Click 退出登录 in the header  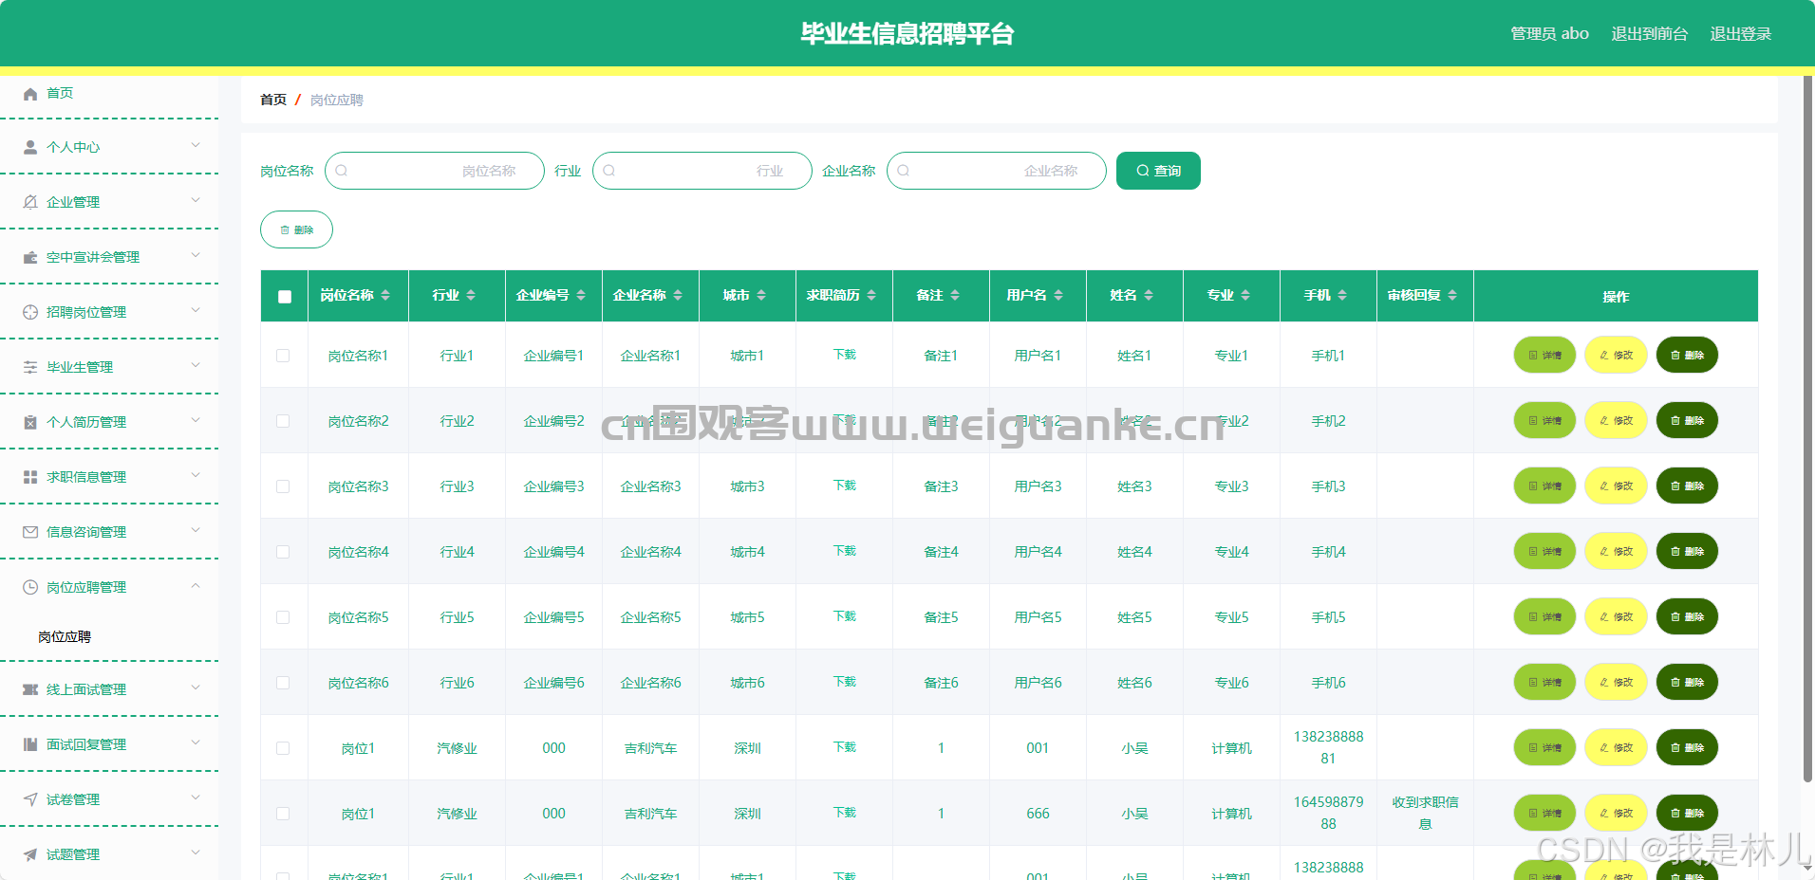tap(1740, 34)
